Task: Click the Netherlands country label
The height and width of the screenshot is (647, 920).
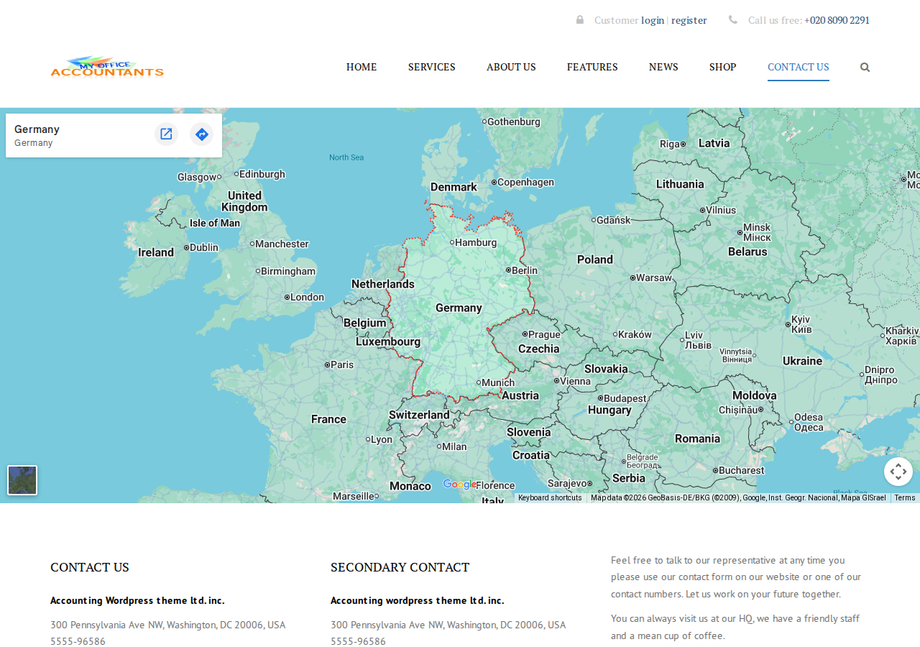Action: [x=383, y=284]
